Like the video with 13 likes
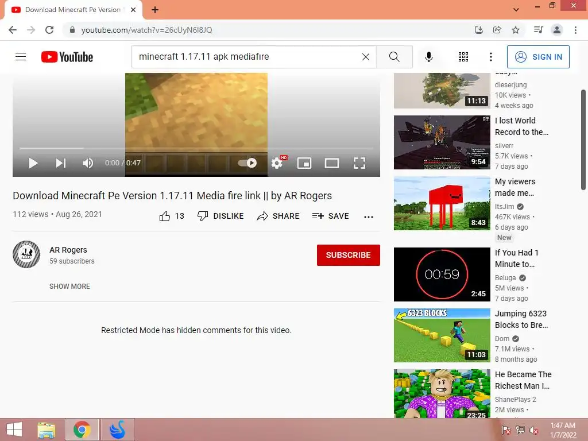Viewport: 588px width, 441px height. click(172, 216)
